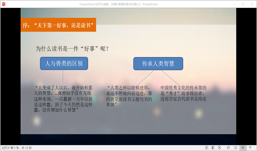
Task: Close the PowerPoint reading view window
Action: point(252,4)
